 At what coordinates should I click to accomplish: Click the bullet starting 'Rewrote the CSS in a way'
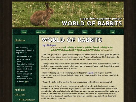[x=26, y=68]
